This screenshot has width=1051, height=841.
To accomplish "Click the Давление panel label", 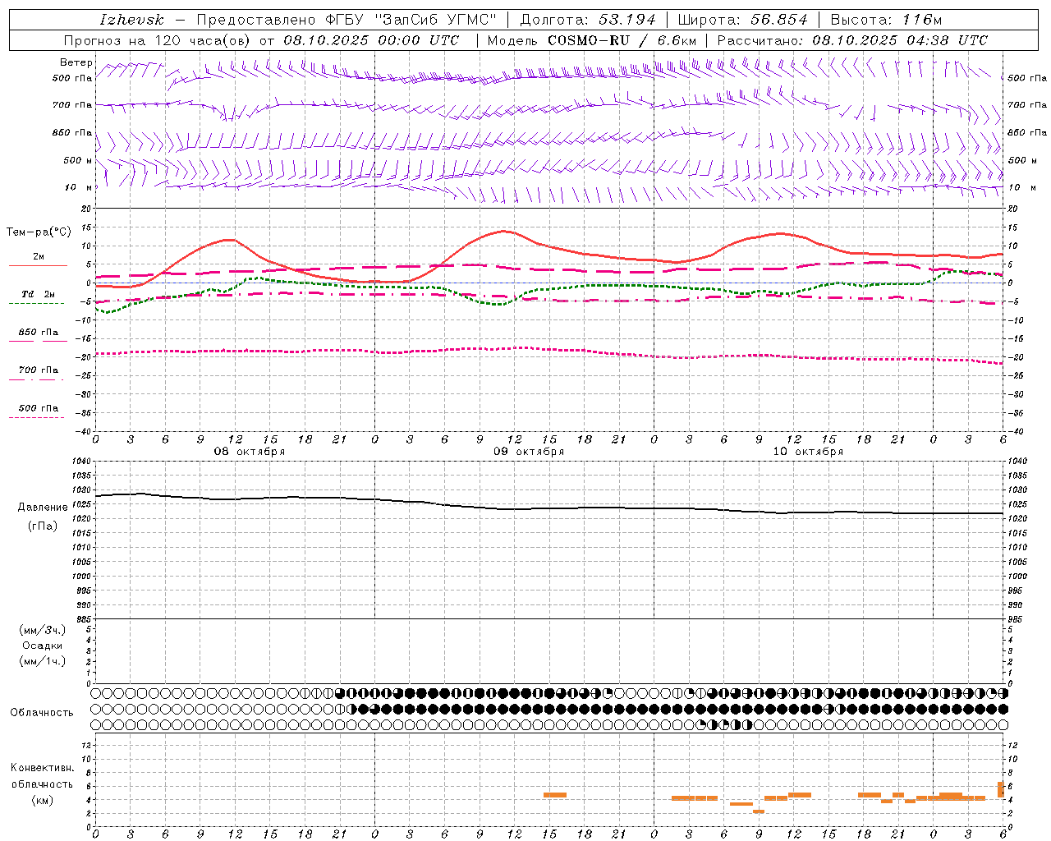I will (x=43, y=508).
